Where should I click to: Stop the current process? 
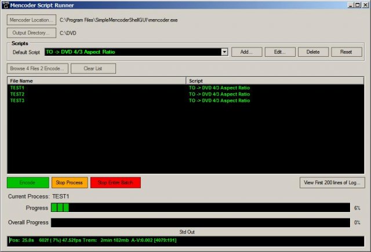(70, 182)
